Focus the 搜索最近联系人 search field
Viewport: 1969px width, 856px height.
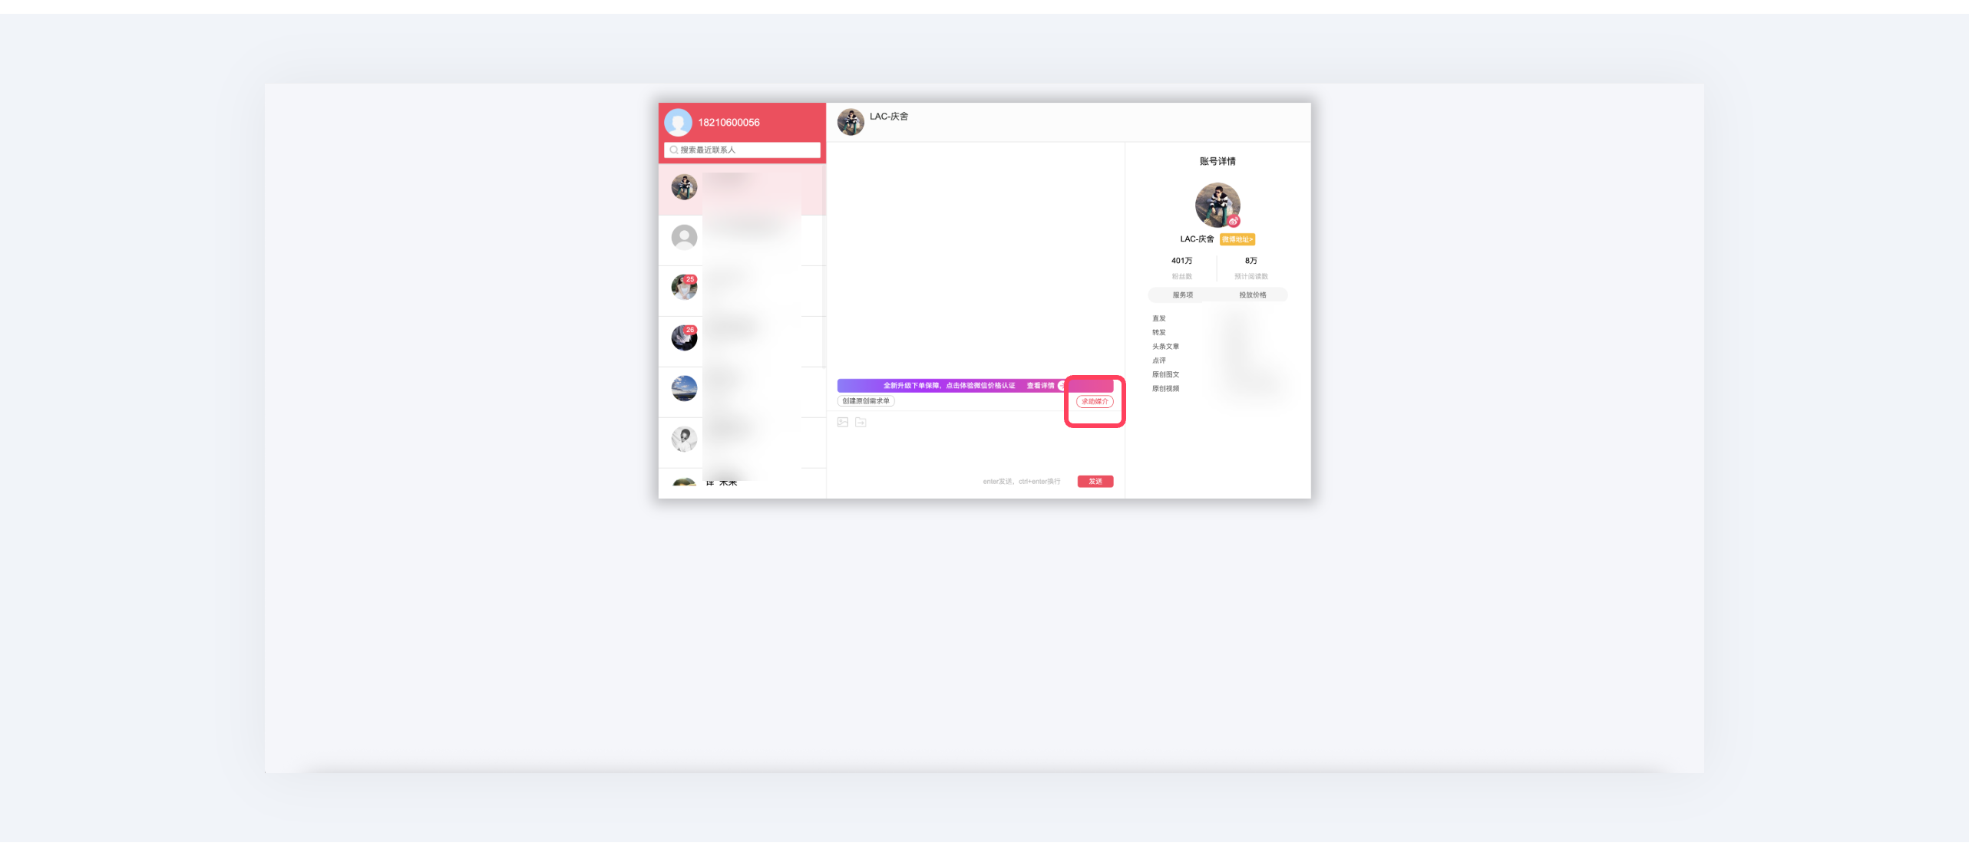(x=742, y=150)
